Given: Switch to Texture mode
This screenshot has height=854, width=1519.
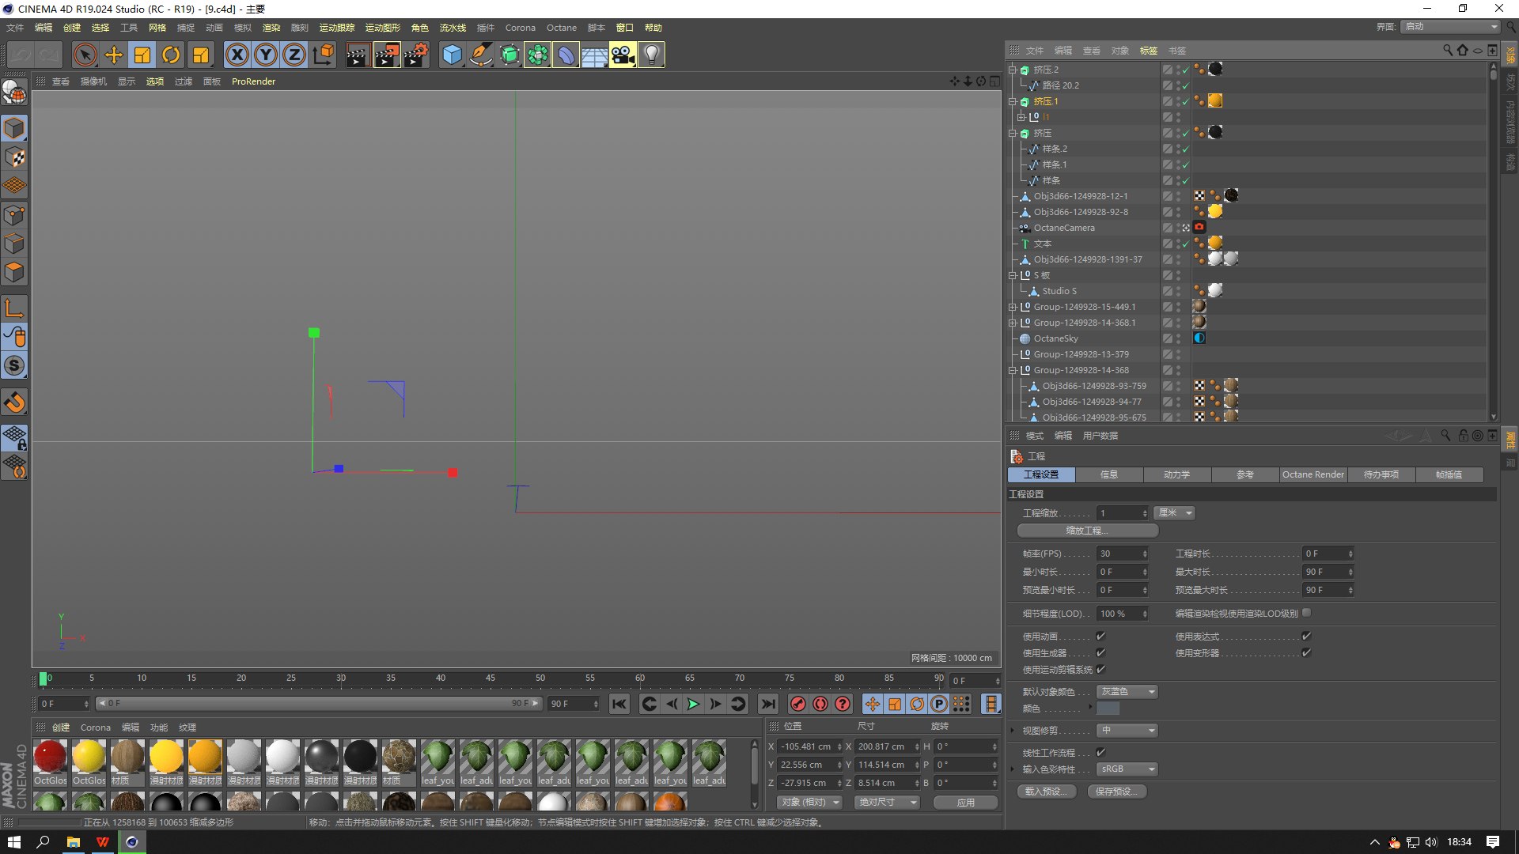Looking at the screenshot, I should pos(15,157).
